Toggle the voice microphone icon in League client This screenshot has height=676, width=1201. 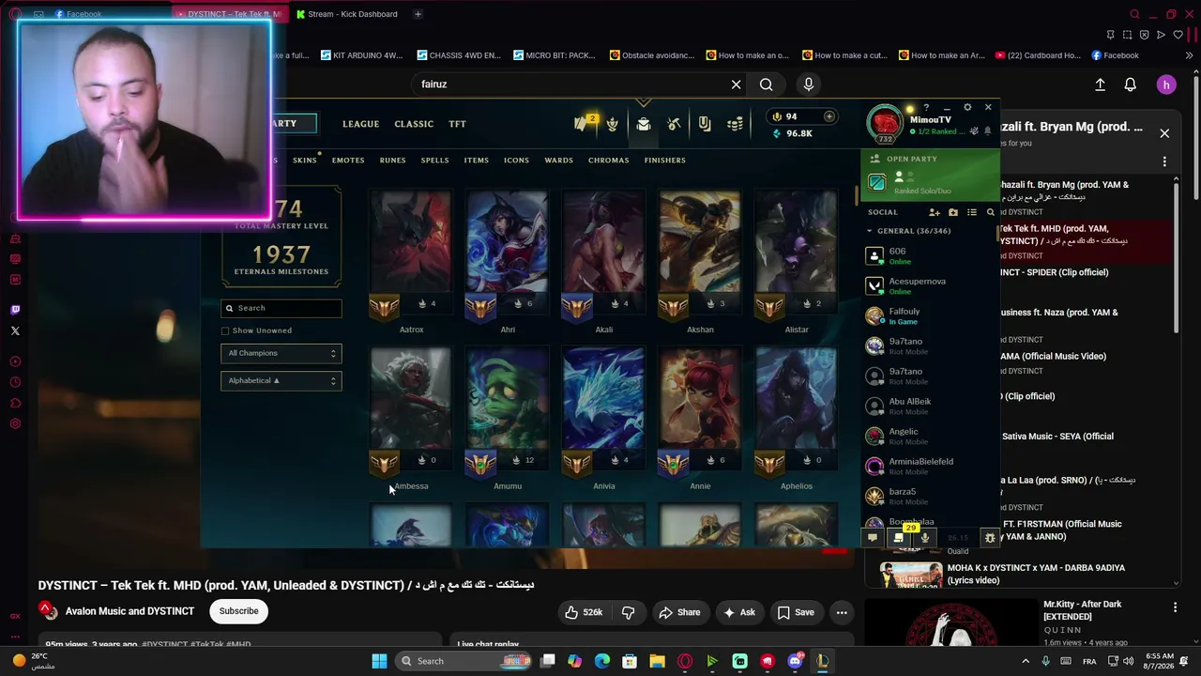(925, 538)
